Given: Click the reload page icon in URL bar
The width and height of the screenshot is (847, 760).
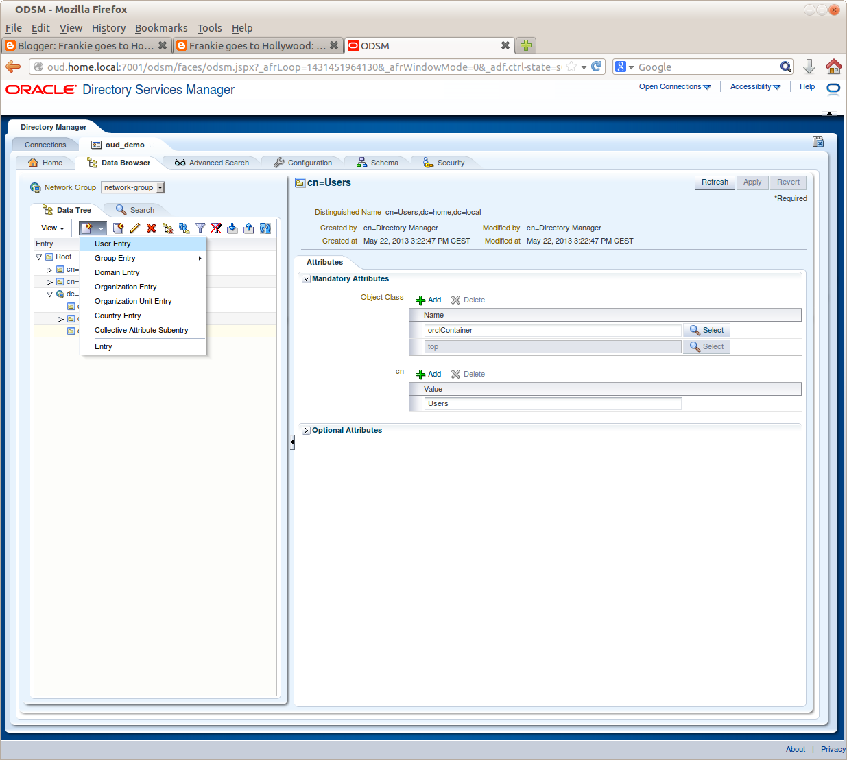Looking at the screenshot, I should click(596, 67).
